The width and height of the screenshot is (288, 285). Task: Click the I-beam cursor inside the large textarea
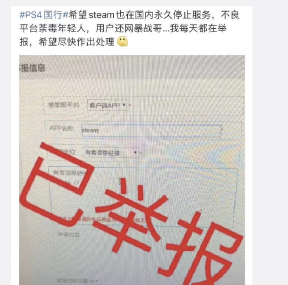pyautogui.click(x=120, y=182)
